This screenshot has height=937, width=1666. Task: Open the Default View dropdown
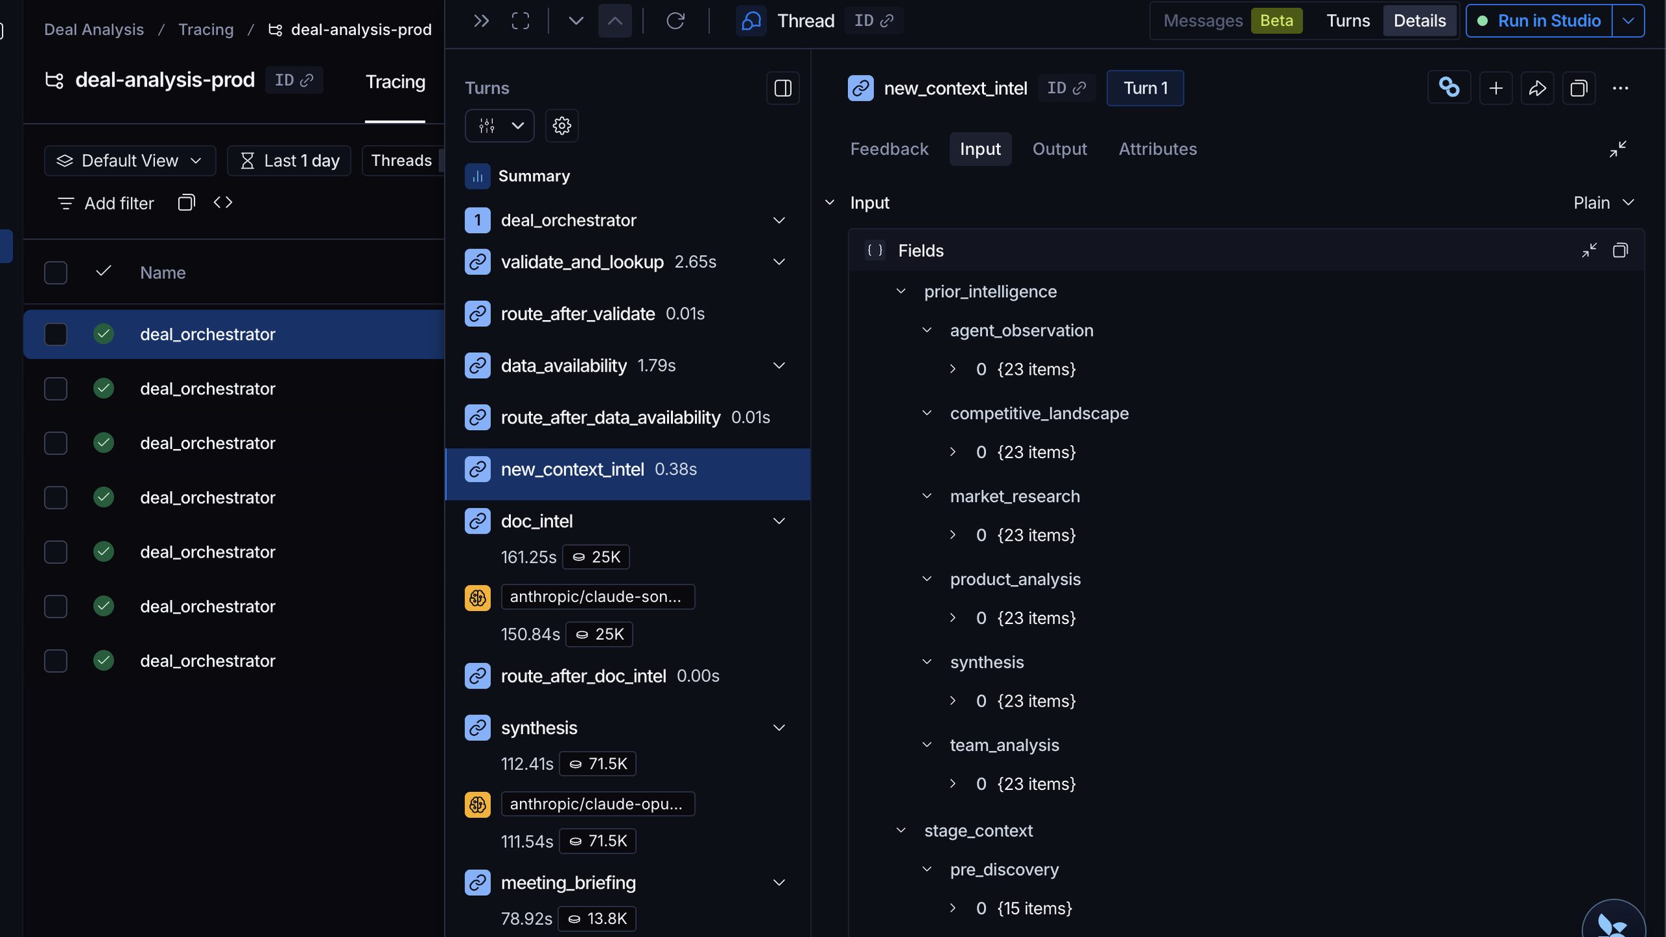(130, 161)
